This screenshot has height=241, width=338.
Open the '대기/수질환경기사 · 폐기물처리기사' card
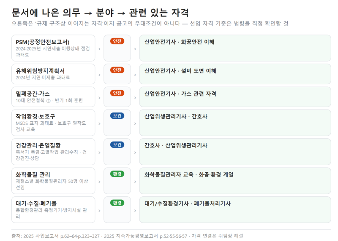[235, 210]
